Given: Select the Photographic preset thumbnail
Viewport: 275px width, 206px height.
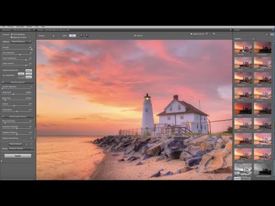Looking at the screenshot, I should [262, 47].
